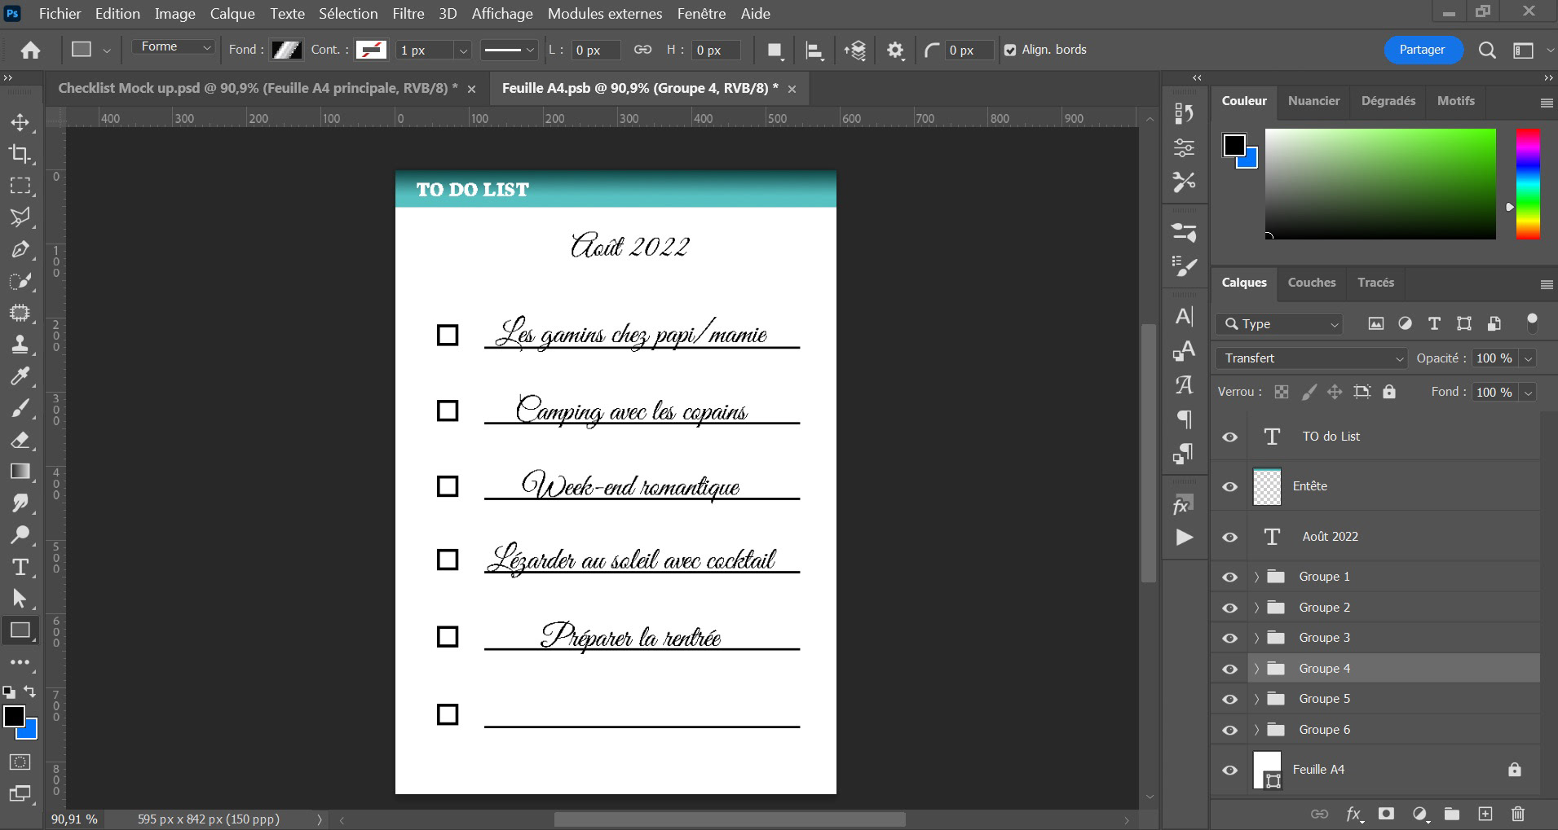Select the Path Selection arrow tool
This screenshot has height=830, width=1558.
pyautogui.click(x=20, y=599)
